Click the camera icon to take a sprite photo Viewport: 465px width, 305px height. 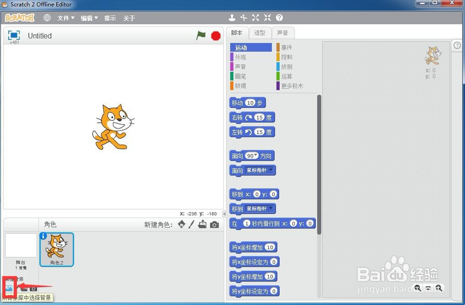[x=213, y=225]
